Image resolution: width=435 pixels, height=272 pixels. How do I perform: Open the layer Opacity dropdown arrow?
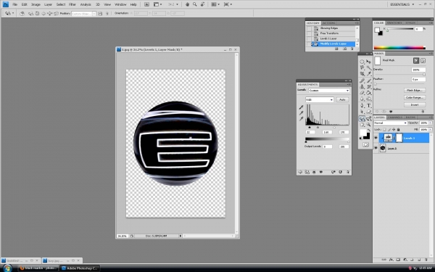430,123
